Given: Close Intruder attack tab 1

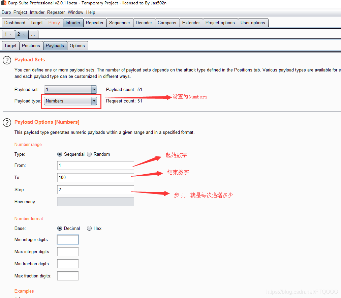Looking at the screenshot, I should (10, 34).
